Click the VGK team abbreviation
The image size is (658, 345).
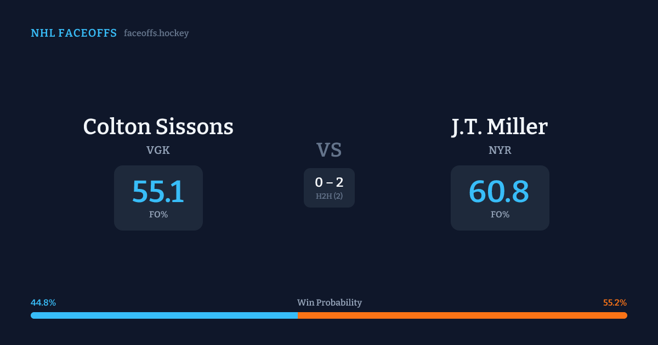point(158,150)
